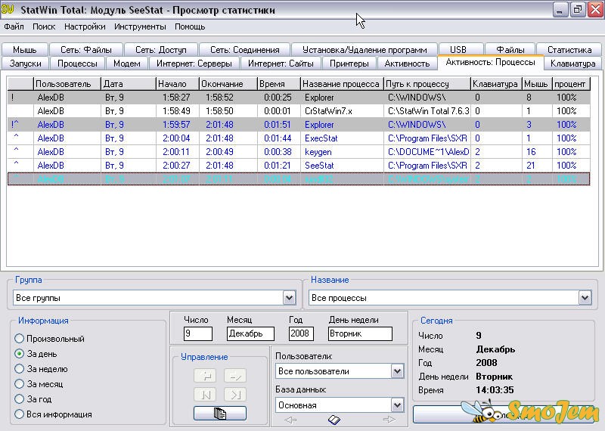Open the Интернет: Серверы tab
Screen dimensions: 605x431
[x=194, y=64]
